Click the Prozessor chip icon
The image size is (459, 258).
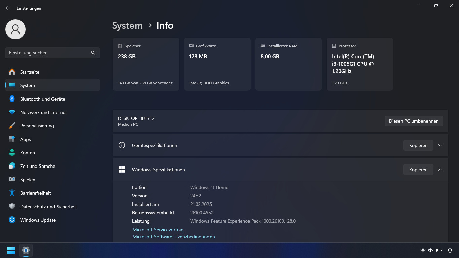(x=334, y=46)
